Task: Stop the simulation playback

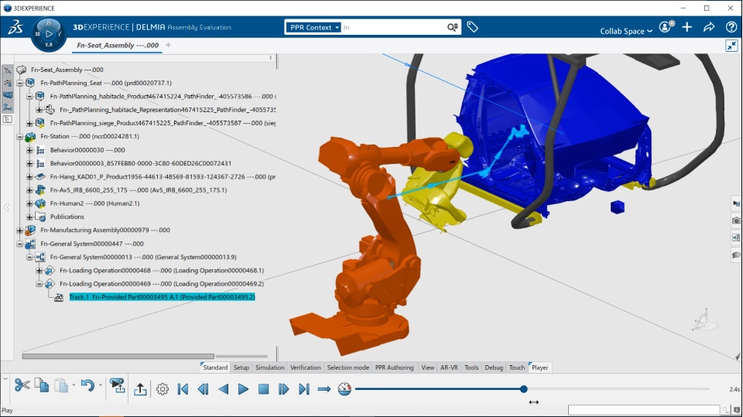Action: pyautogui.click(x=263, y=389)
